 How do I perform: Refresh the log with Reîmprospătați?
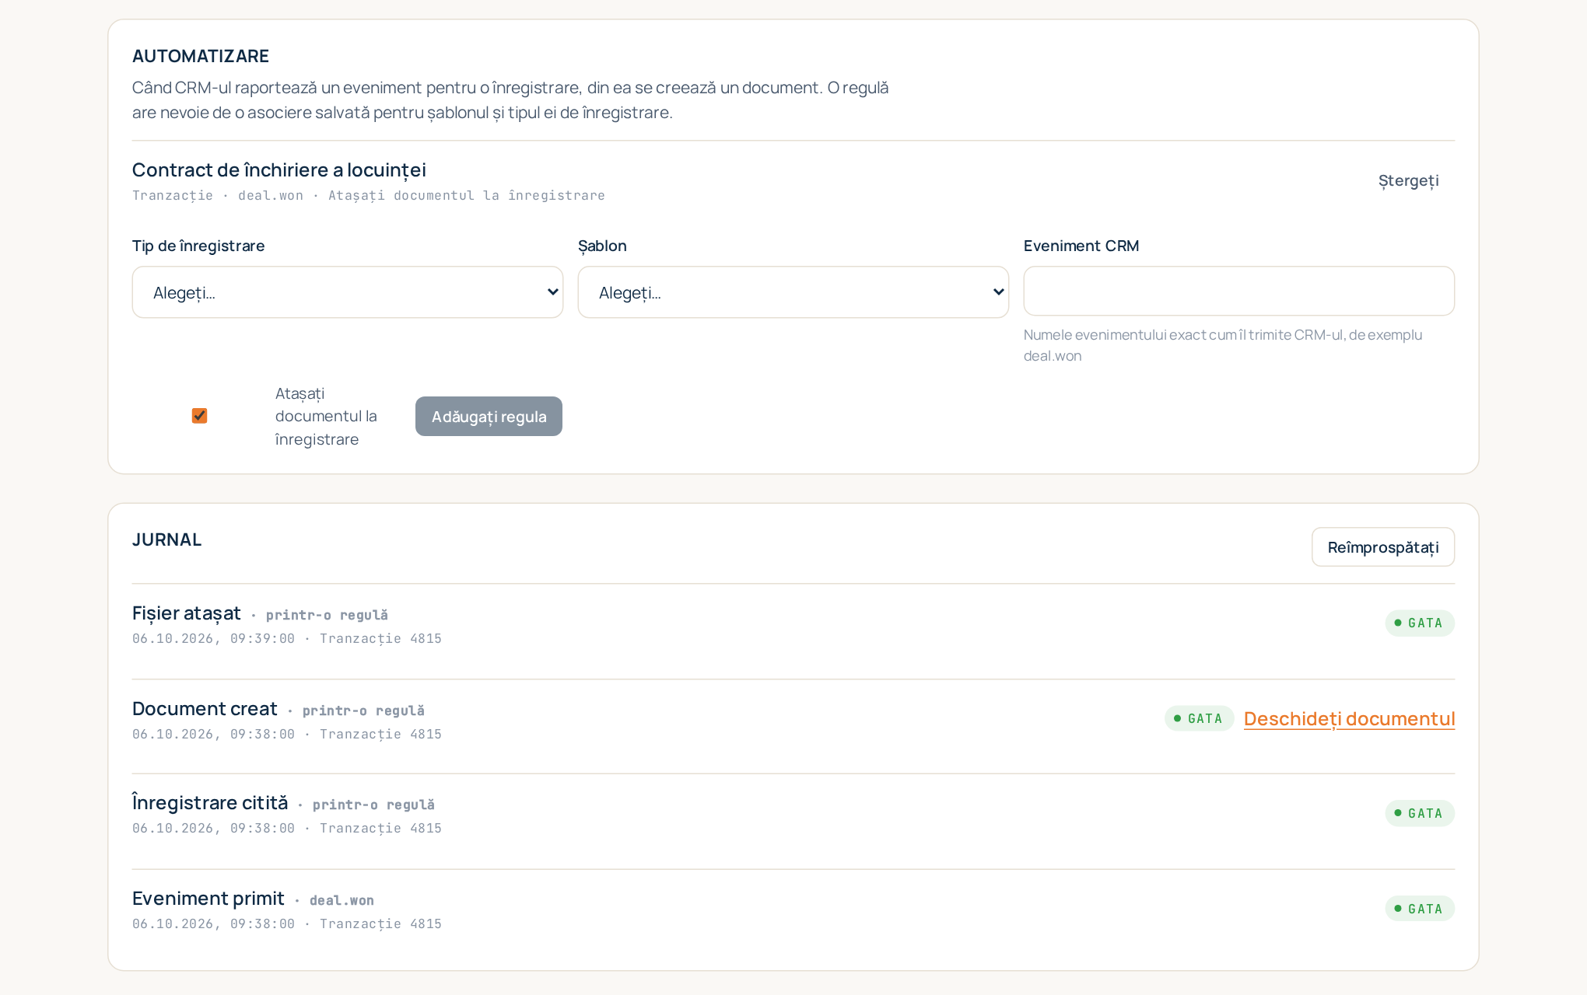click(1383, 547)
